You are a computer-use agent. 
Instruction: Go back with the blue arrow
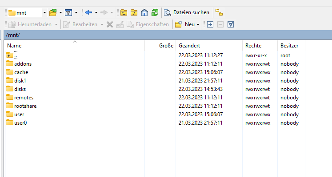tap(88, 13)
